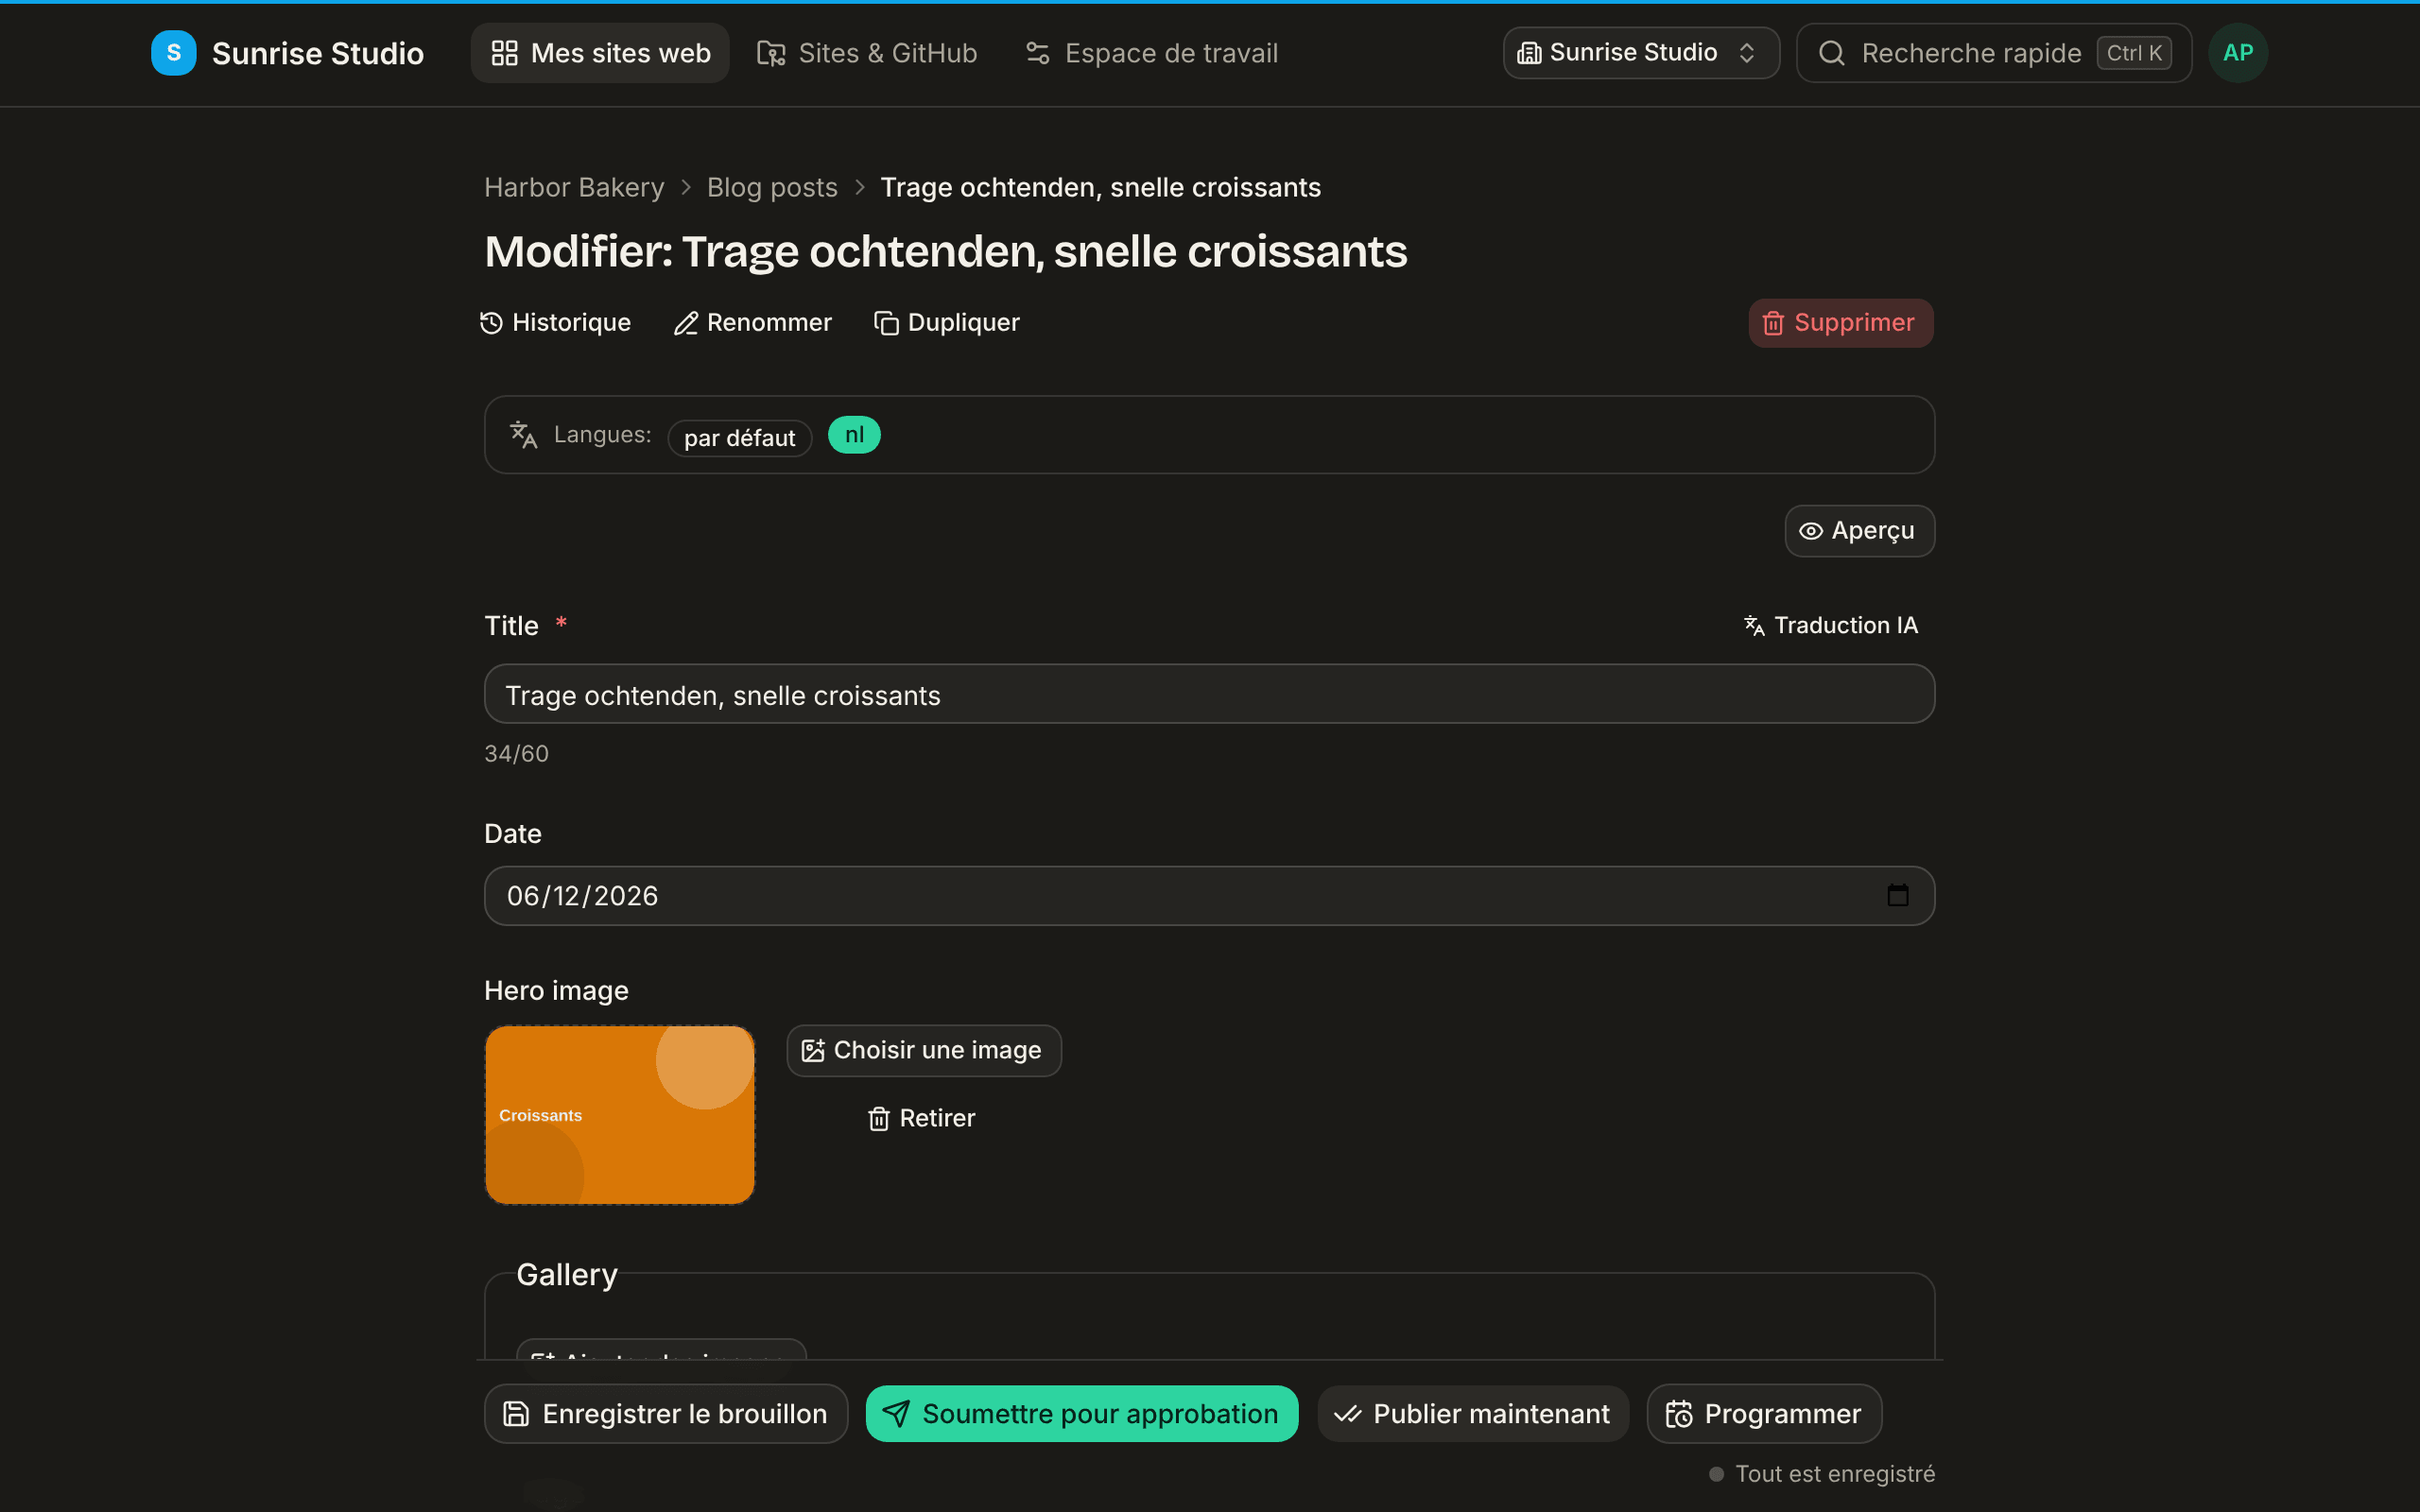Click the Recherche rapide search field
2420x1512 pixels.
click(1993, 53)
